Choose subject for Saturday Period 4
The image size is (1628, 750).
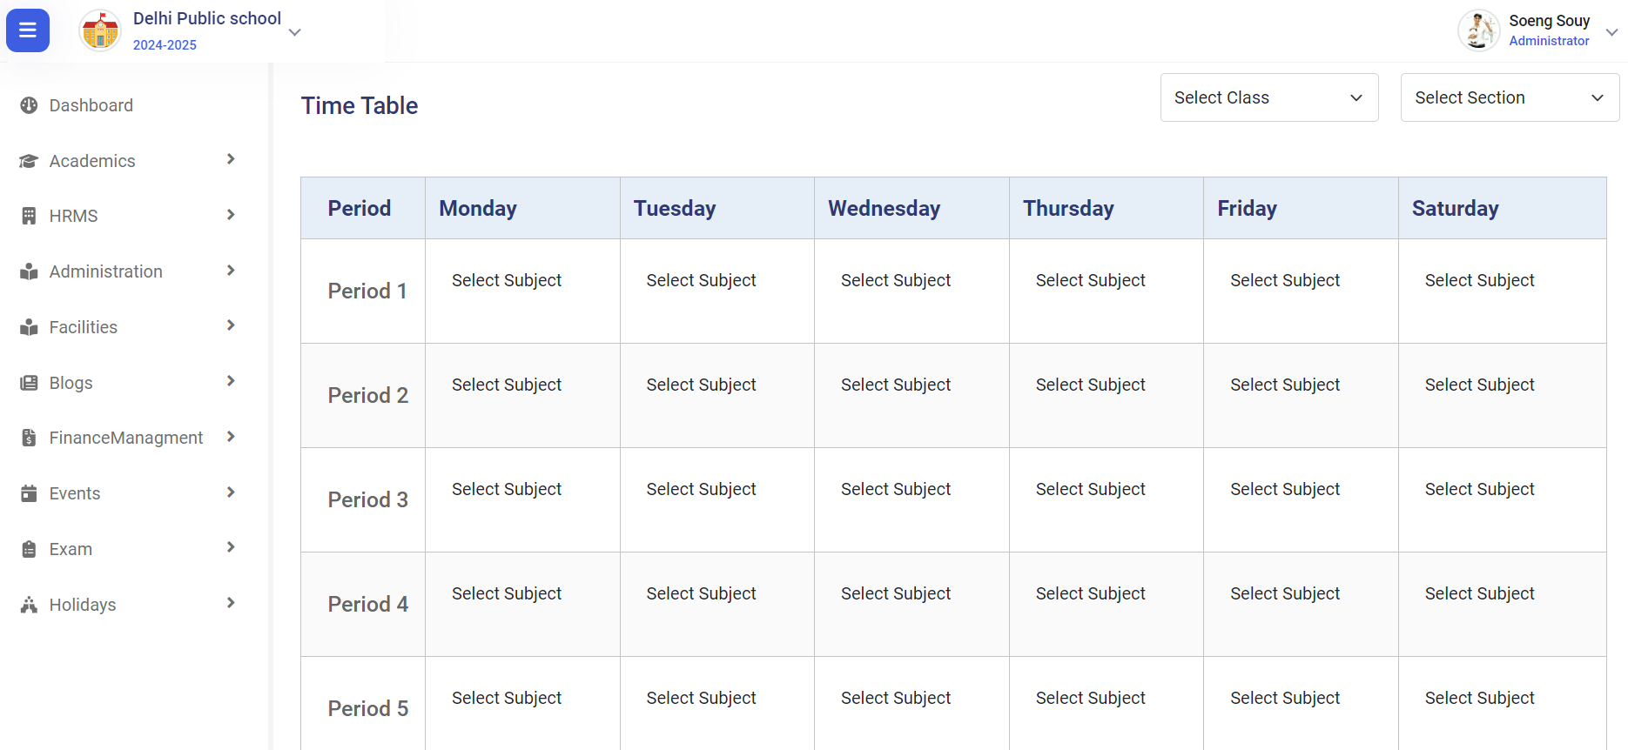pos(1479,593)
